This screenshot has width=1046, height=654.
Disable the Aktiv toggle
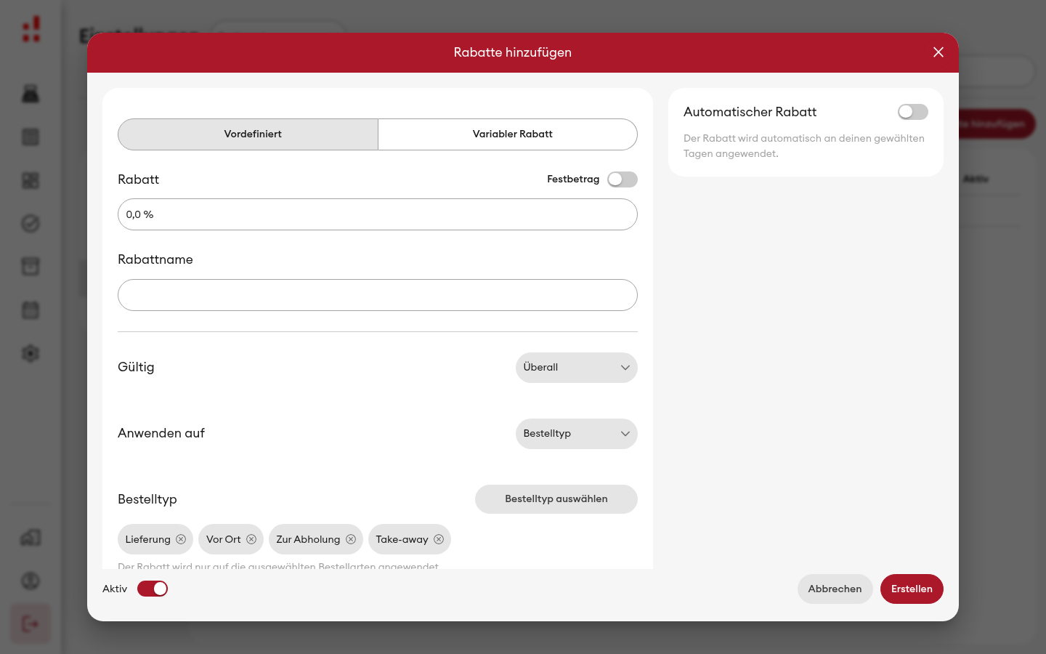(x=153, y=589)
